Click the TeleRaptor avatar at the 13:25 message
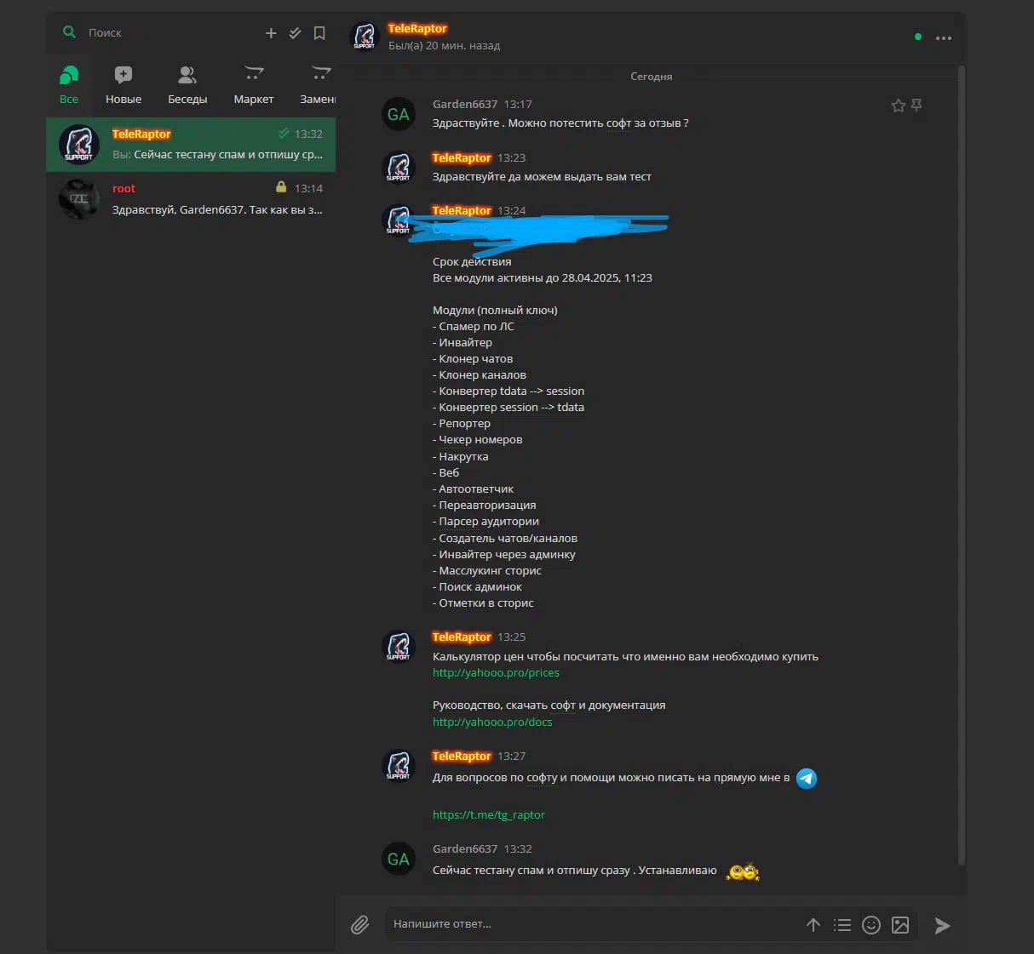 pyautogui.click(x=399, y=647)
